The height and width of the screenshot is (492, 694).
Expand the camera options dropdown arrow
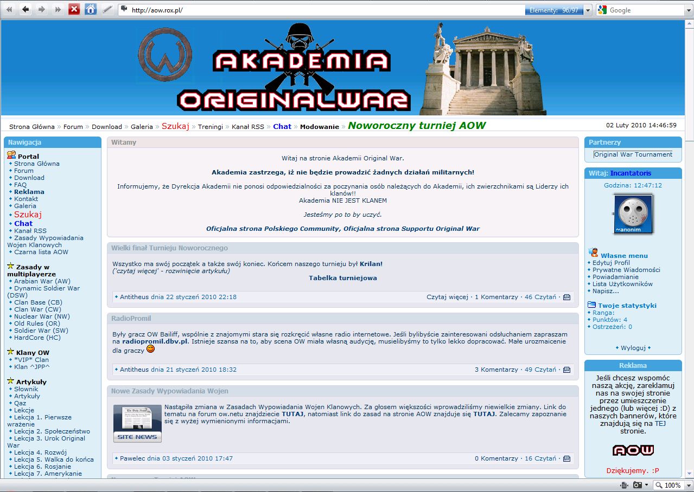tap(646, 485)
